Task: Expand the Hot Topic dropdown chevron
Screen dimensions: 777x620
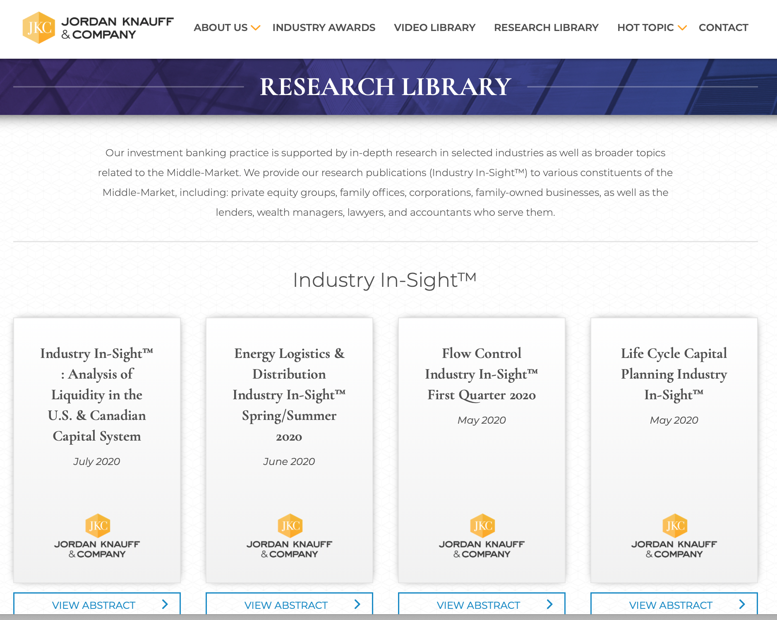Action: tap(682, 28)
